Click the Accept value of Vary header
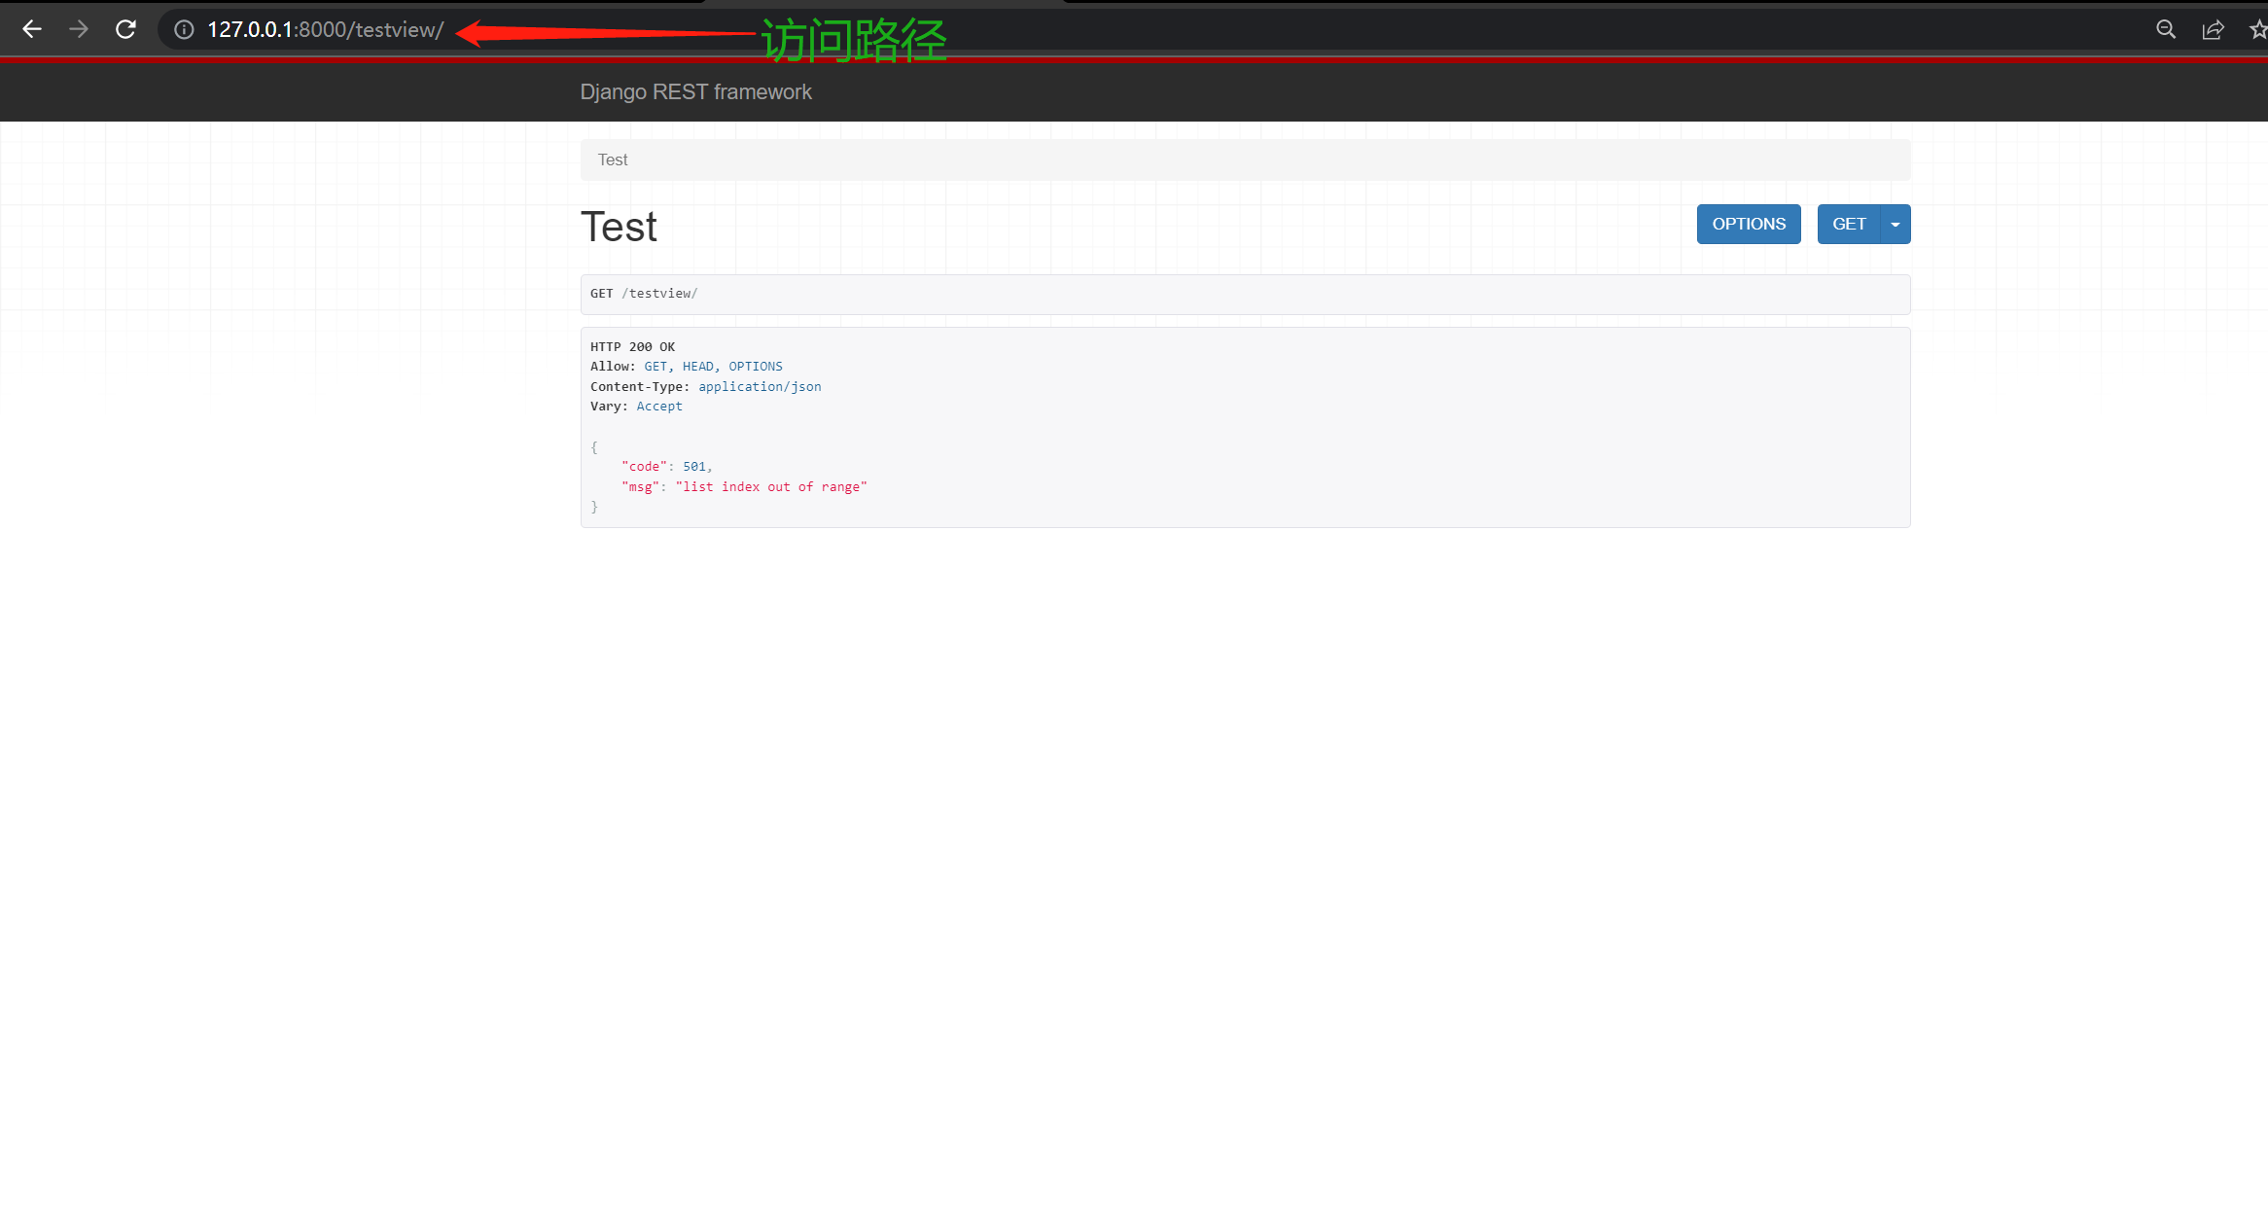 (x=659, y=407)
